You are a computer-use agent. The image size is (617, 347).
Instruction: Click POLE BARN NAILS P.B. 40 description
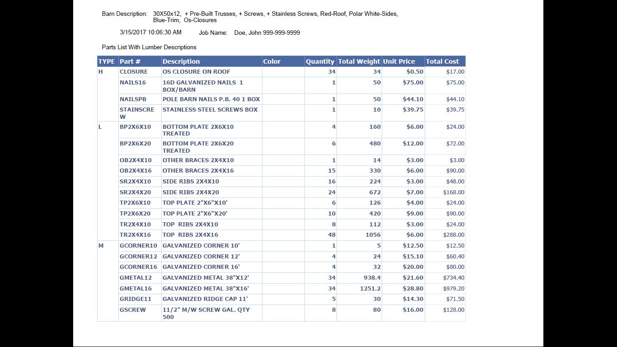[x=211, y=99]
